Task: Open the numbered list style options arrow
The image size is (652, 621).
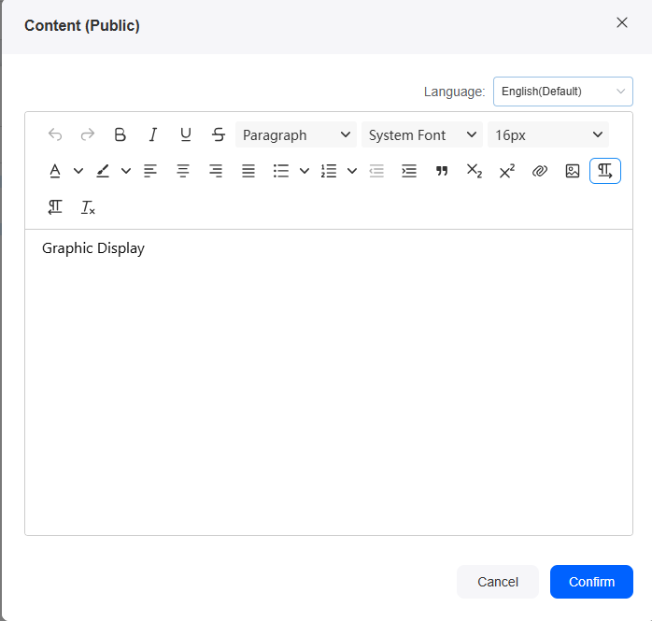Action: 352,171
